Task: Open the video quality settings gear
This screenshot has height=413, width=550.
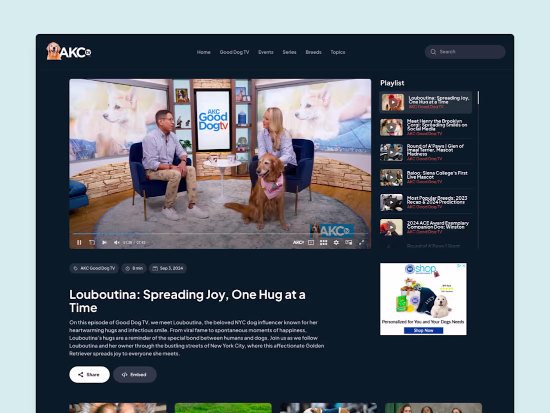Action: point(336,242)
